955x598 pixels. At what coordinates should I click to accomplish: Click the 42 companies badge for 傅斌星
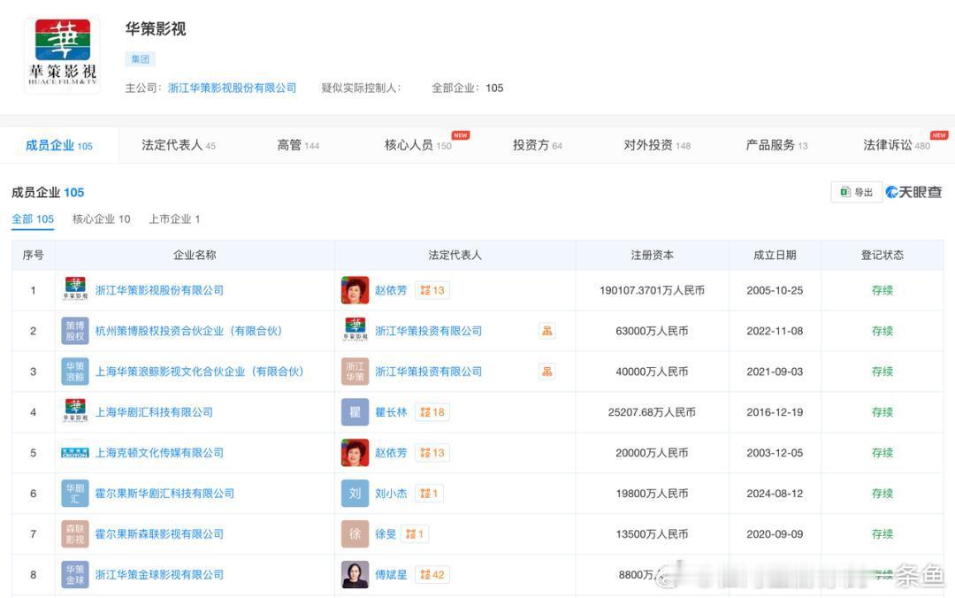[x=432, y=575]
